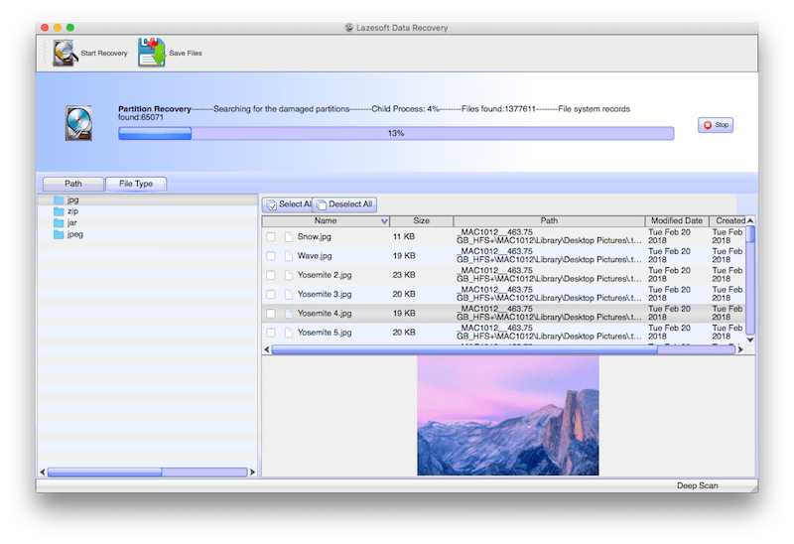Image resolution: width=794 pixels, height=544 pixels.
Task: Click the Save Files floppy disk icon
Action: [152, 53]
